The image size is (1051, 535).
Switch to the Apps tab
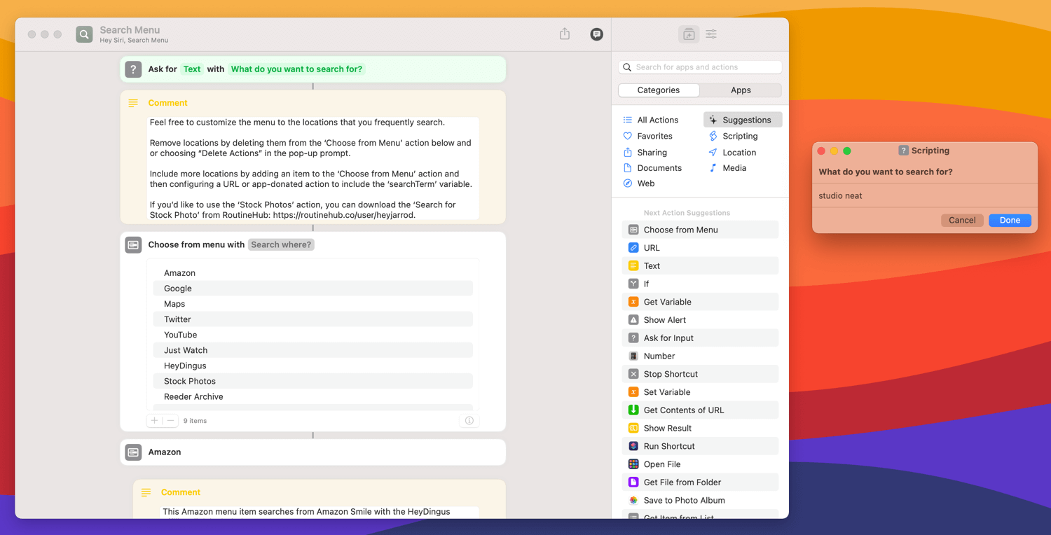point(741,90)
